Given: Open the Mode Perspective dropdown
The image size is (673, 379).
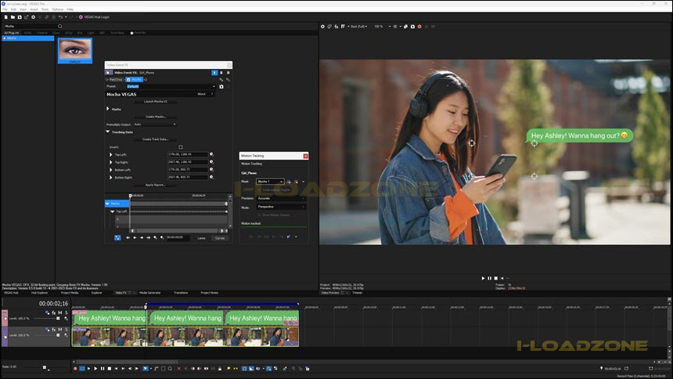Looking at the screenshot, I should click(281, 207).
